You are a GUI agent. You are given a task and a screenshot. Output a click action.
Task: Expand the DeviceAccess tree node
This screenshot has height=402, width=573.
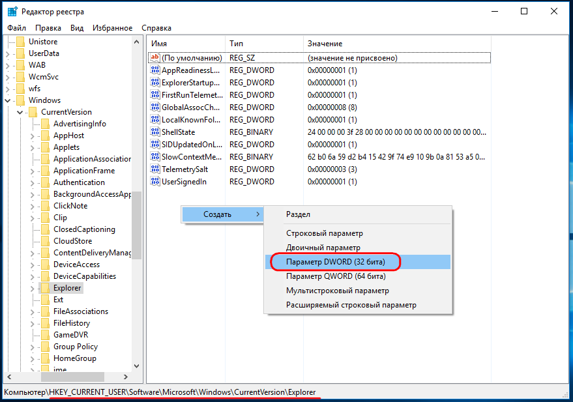tap(32, 265)
